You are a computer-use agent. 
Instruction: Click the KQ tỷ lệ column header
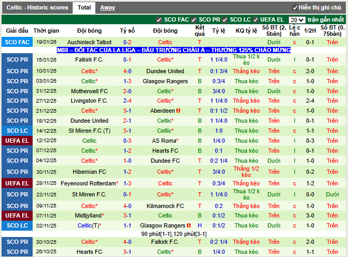(246, 31)
